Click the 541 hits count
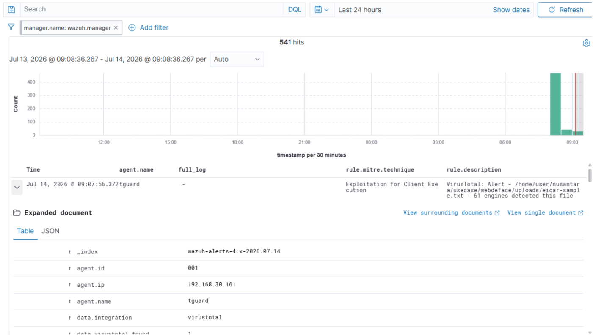This screenshot has width=593, height=335. click(x=292, y=42)
